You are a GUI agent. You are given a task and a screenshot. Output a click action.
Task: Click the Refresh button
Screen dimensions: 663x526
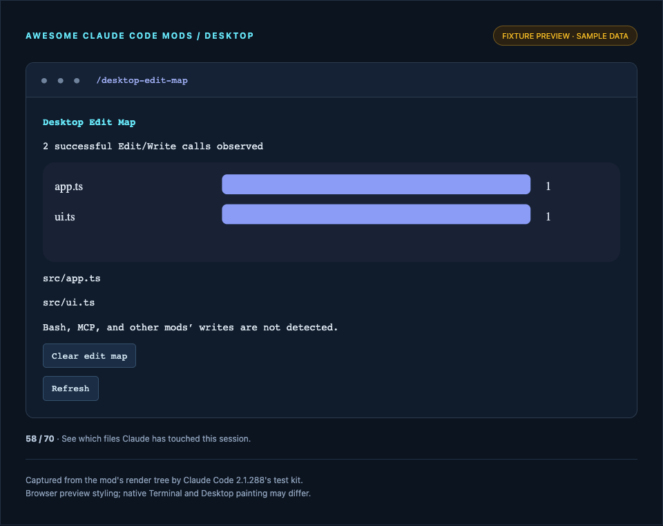pos(70,388)
